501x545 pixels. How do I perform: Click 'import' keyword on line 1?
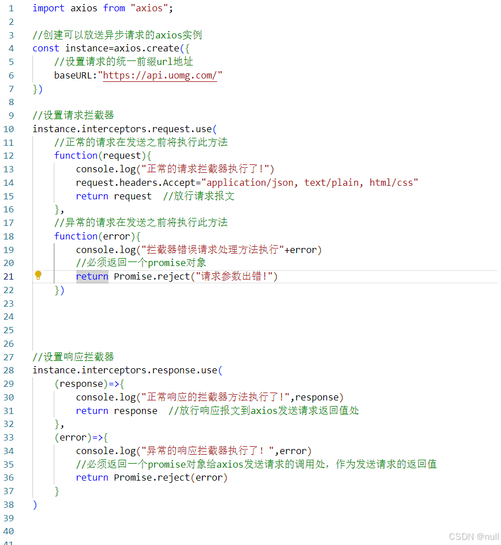pyautogui.click(x=49, y=8)
